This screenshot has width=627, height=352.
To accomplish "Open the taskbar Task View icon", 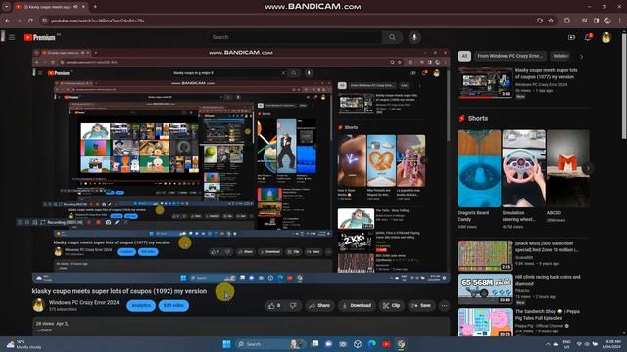I will click(x=314, y=344).
